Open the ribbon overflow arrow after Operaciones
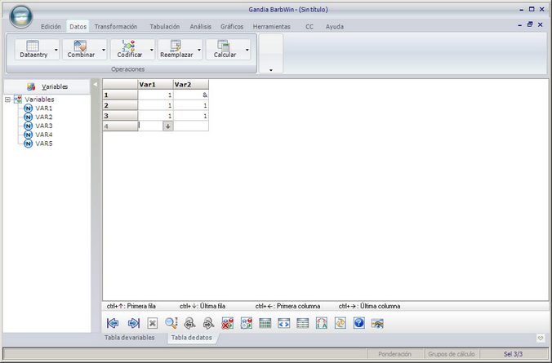This screenshot has width=552, height=363. click(x=271, y=70)
